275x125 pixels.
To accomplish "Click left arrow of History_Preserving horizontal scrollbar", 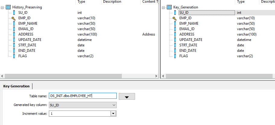I will tap(2, 76).
